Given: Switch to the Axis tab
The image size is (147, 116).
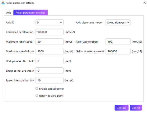Looking at the screenshot, I should click(9, 13).
